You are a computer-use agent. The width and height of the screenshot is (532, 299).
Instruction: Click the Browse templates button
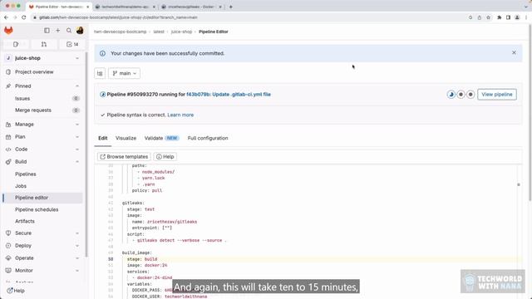pos(124,157)
